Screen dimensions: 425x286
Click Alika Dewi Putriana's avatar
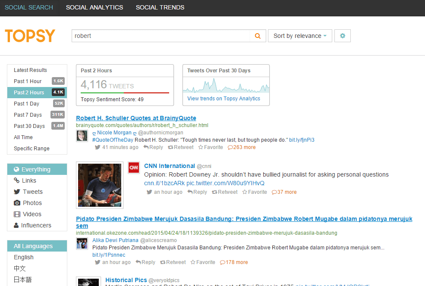coord(82,243)
